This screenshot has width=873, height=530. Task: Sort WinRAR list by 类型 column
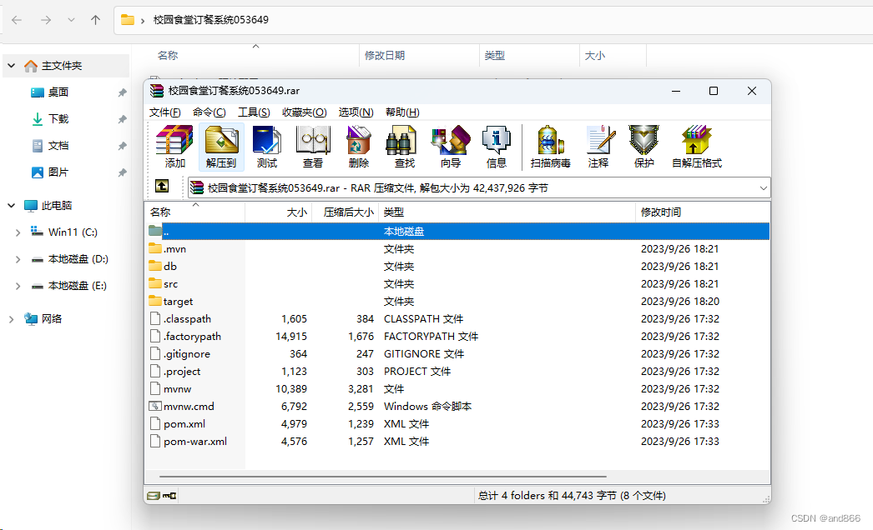click(x=507, y=212)
